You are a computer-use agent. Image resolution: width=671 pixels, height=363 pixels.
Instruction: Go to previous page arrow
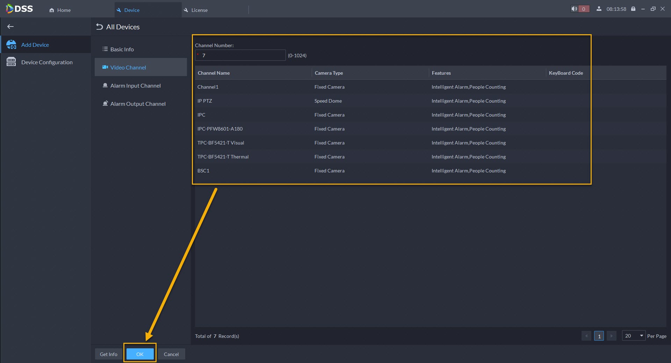point(586,336)
